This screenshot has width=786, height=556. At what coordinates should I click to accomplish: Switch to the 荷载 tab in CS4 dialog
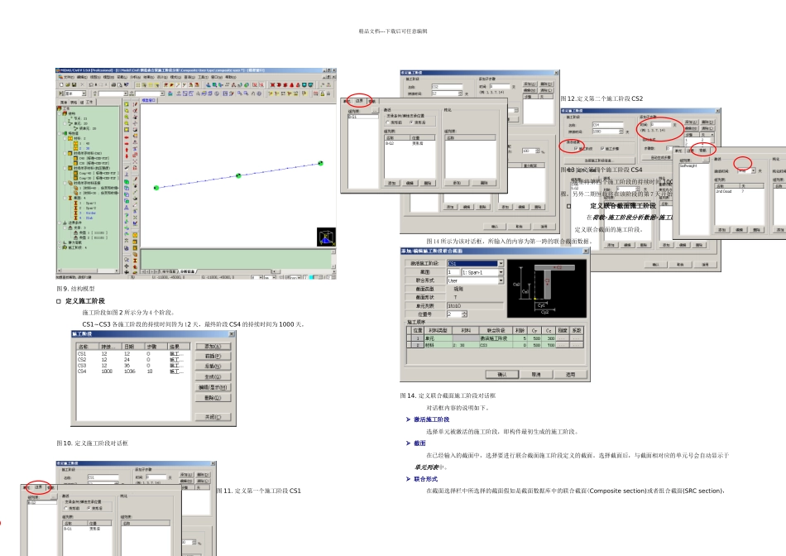704,150
